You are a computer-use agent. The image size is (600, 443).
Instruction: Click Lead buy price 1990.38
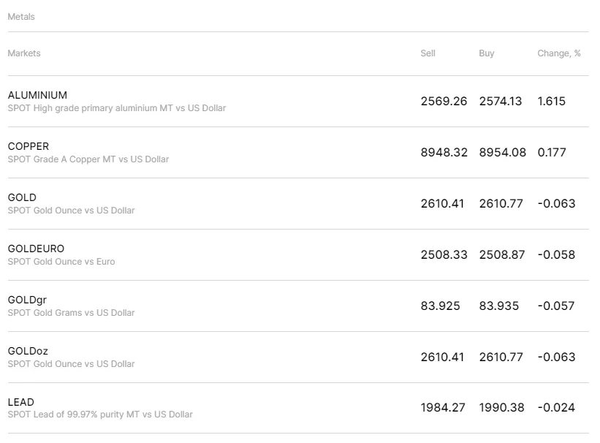[501, 407]
